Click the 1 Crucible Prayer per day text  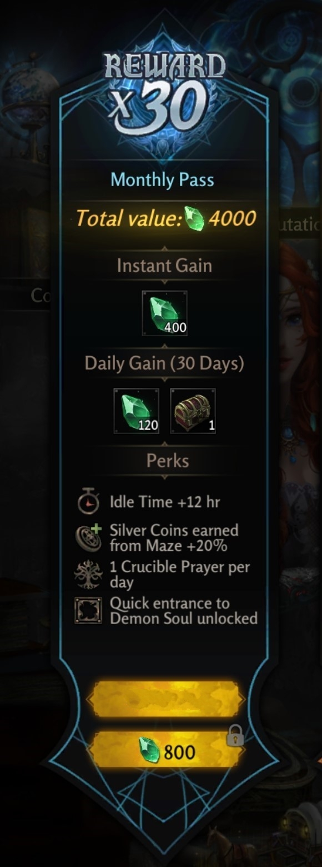[179, 575]
